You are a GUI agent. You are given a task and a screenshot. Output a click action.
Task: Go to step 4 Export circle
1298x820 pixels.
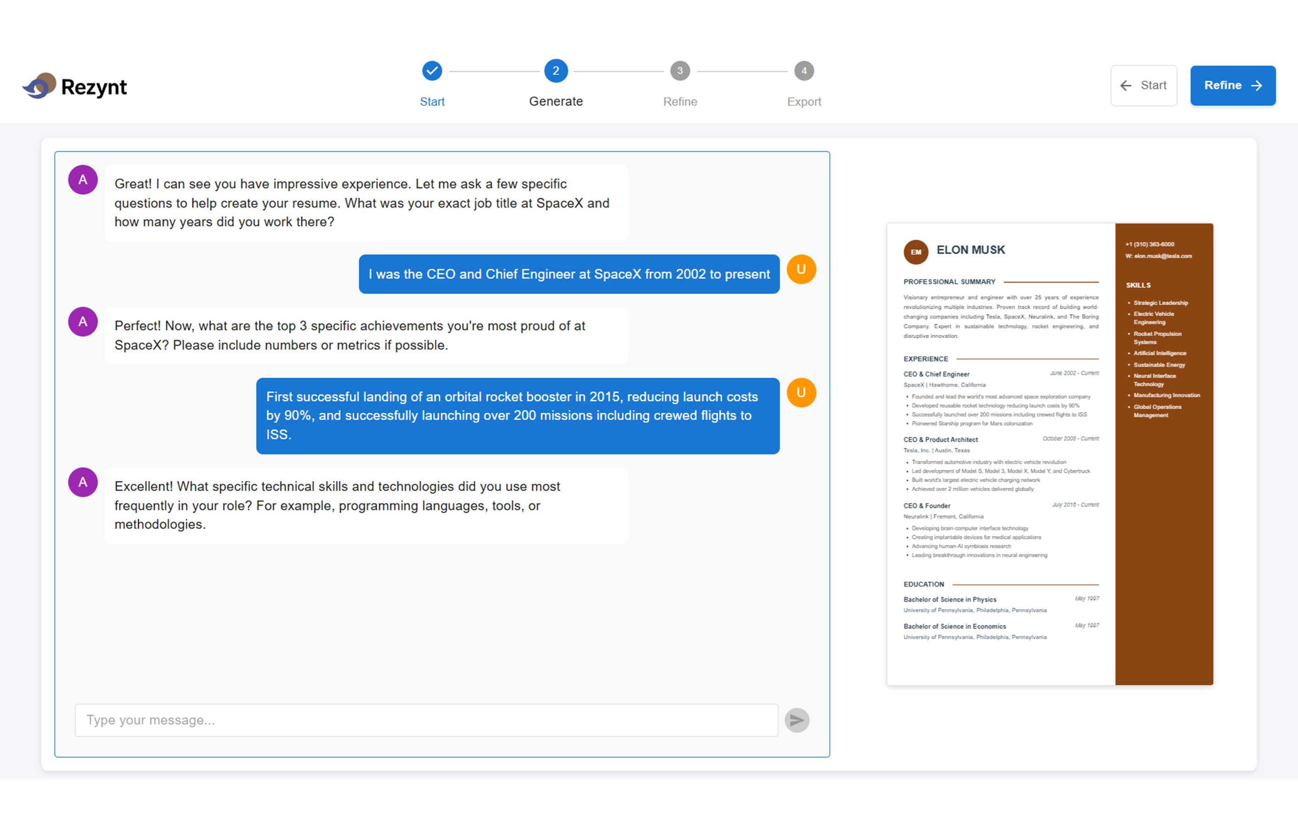[x=804, y=71]
